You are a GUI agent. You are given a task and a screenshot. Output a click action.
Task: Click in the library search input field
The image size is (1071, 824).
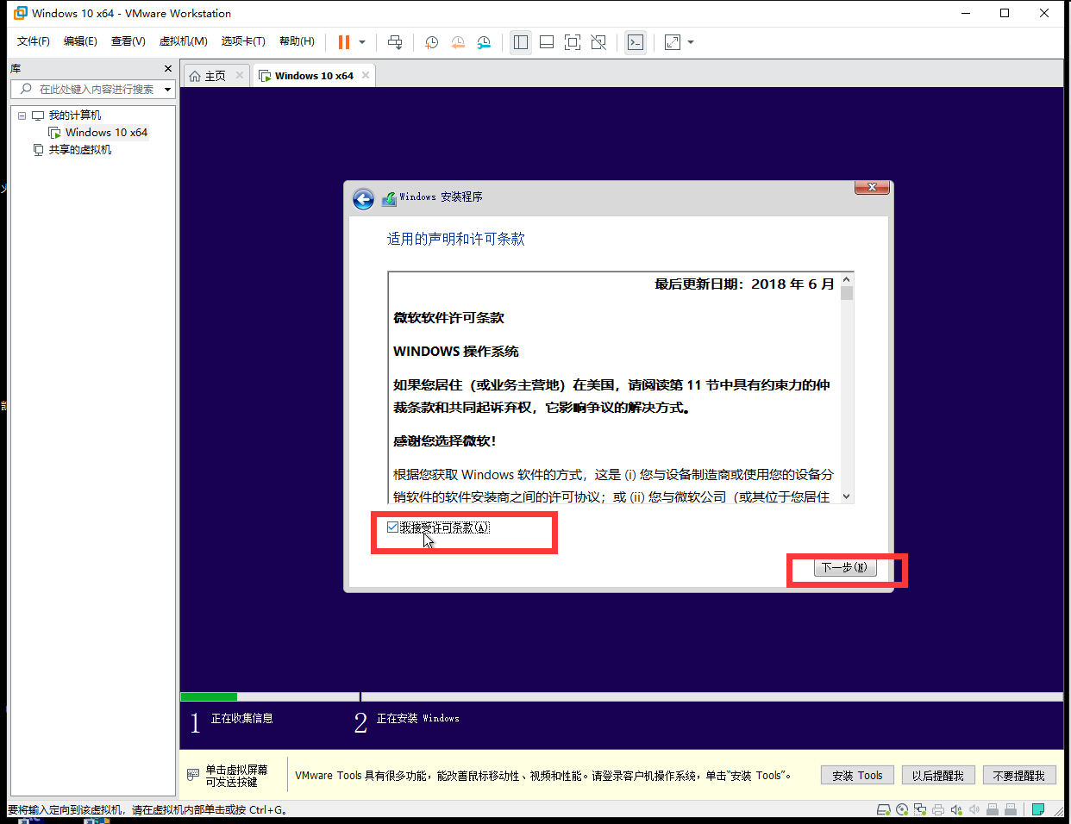[97, 90]
